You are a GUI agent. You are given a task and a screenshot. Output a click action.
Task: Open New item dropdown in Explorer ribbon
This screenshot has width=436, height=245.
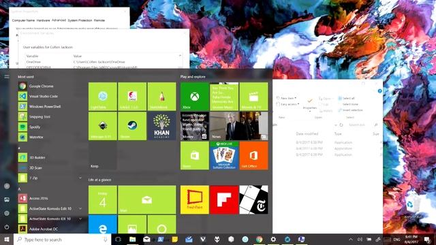pos(286,98)
